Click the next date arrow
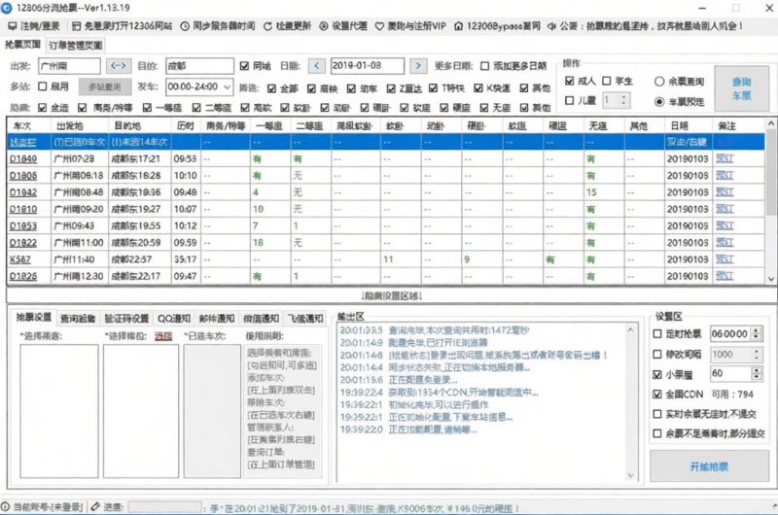 (x=418, y=65)
